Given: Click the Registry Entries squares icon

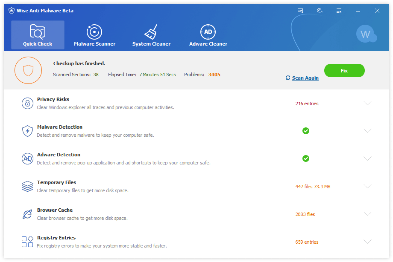Looking at the screenshot, I should pyautogui.click(x=28, y=242).
